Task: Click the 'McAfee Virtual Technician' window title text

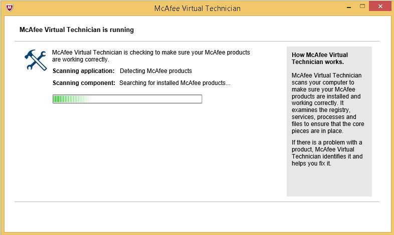Action: (x=198, y=8)
